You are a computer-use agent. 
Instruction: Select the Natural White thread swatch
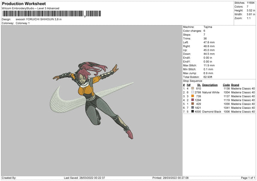tap(193, 92)
